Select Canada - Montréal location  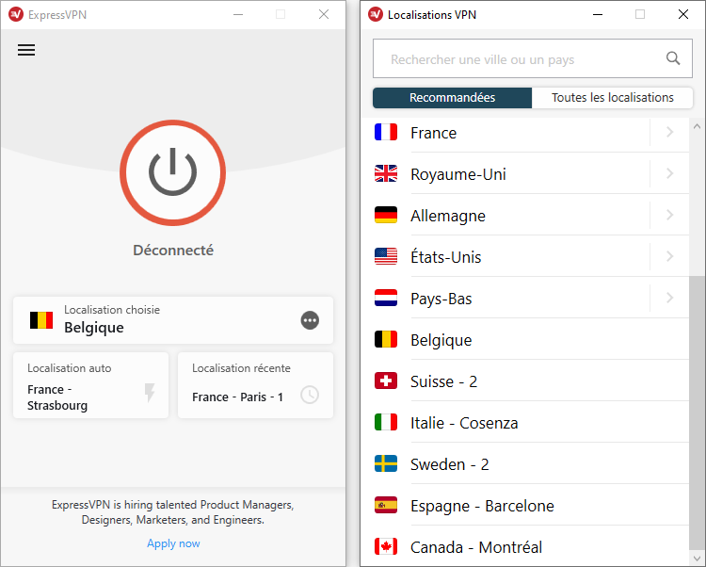[x=525, y=546]
